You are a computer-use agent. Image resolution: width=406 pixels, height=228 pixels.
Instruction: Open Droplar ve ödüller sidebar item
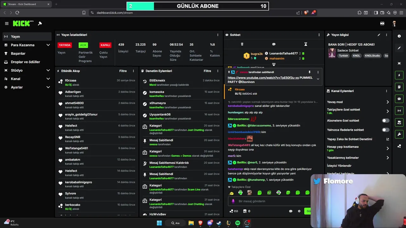[27, 62]
